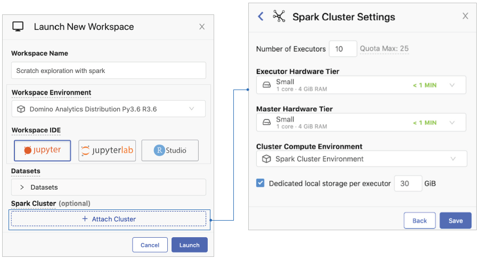Image resolution: width=480 pixels, height=259 pixels.
Task: Toggle Dedicated local storage per executor checkbox
Action: click(261, 183)
